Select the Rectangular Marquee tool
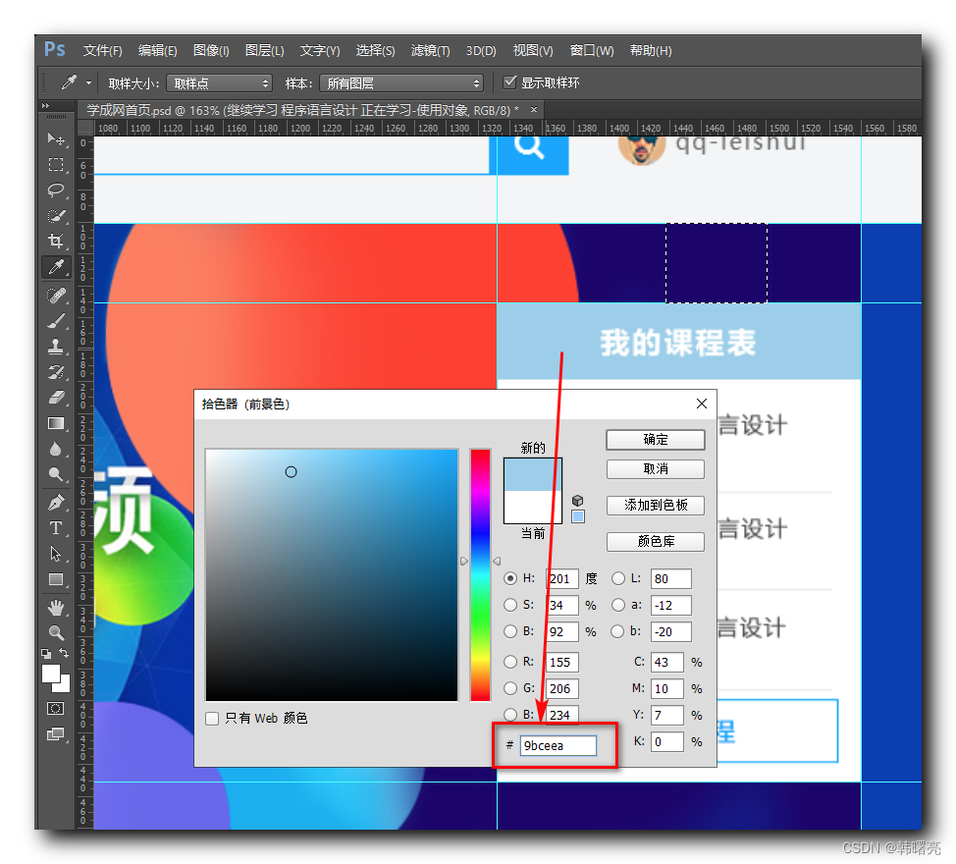956x864 pixels. point(56,165)
